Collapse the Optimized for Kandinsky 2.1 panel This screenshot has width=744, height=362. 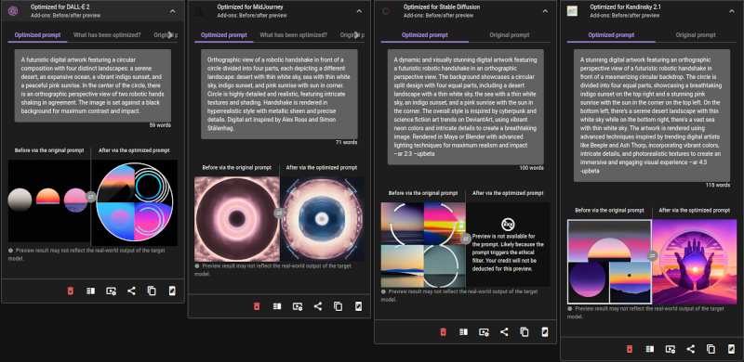[x=732, y=11]
